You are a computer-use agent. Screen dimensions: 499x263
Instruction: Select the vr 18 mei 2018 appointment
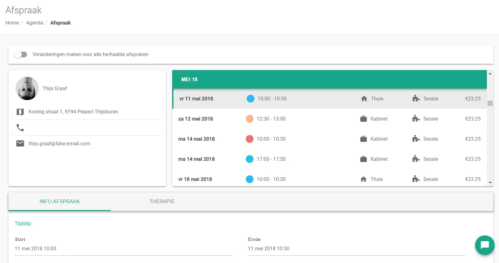pyautogui.click(x=330, y=179)
